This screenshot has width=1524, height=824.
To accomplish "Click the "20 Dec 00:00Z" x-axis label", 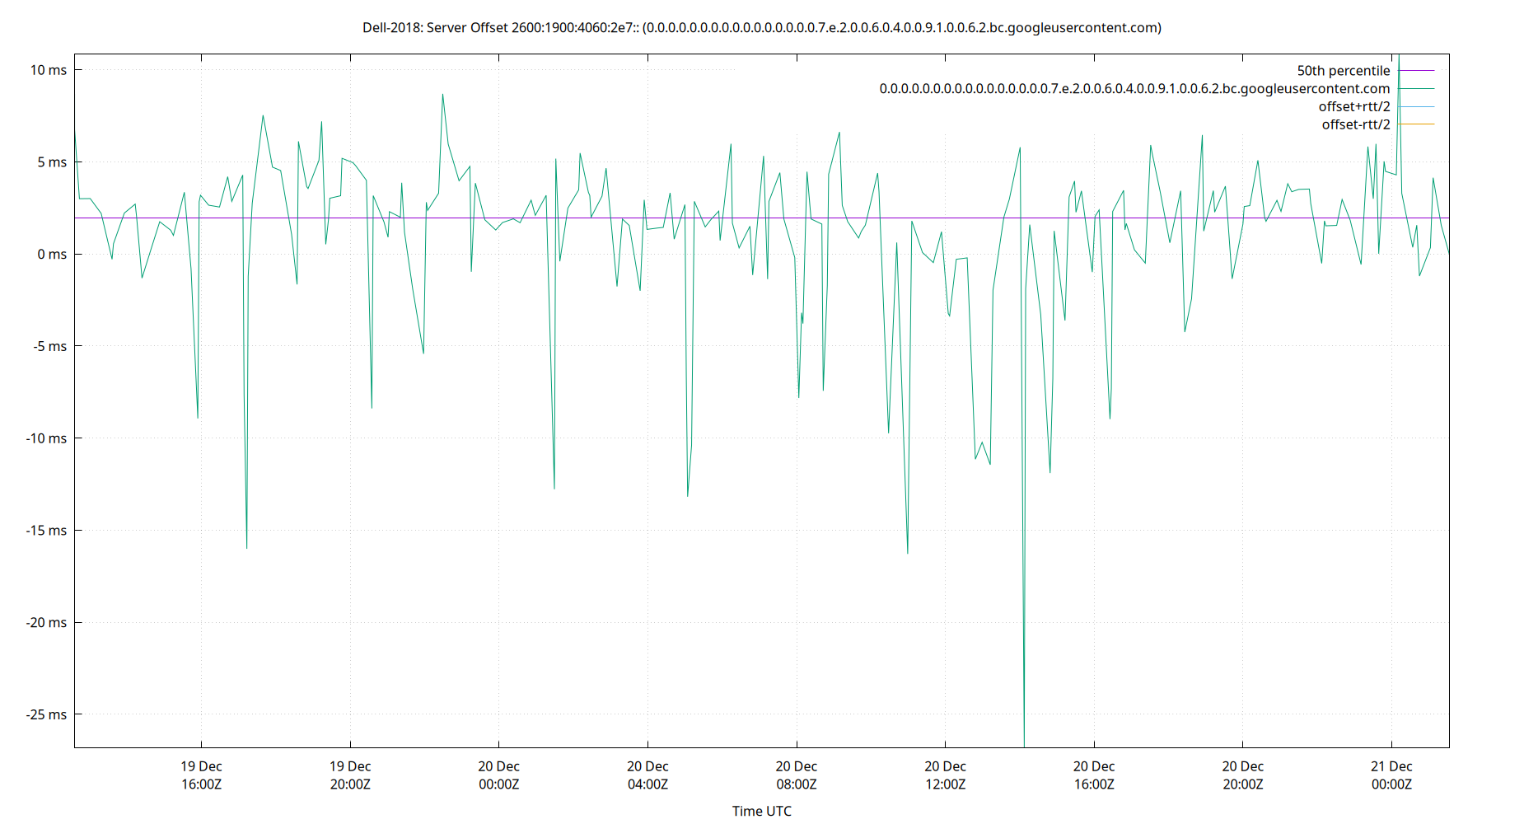I will point(498,775).
